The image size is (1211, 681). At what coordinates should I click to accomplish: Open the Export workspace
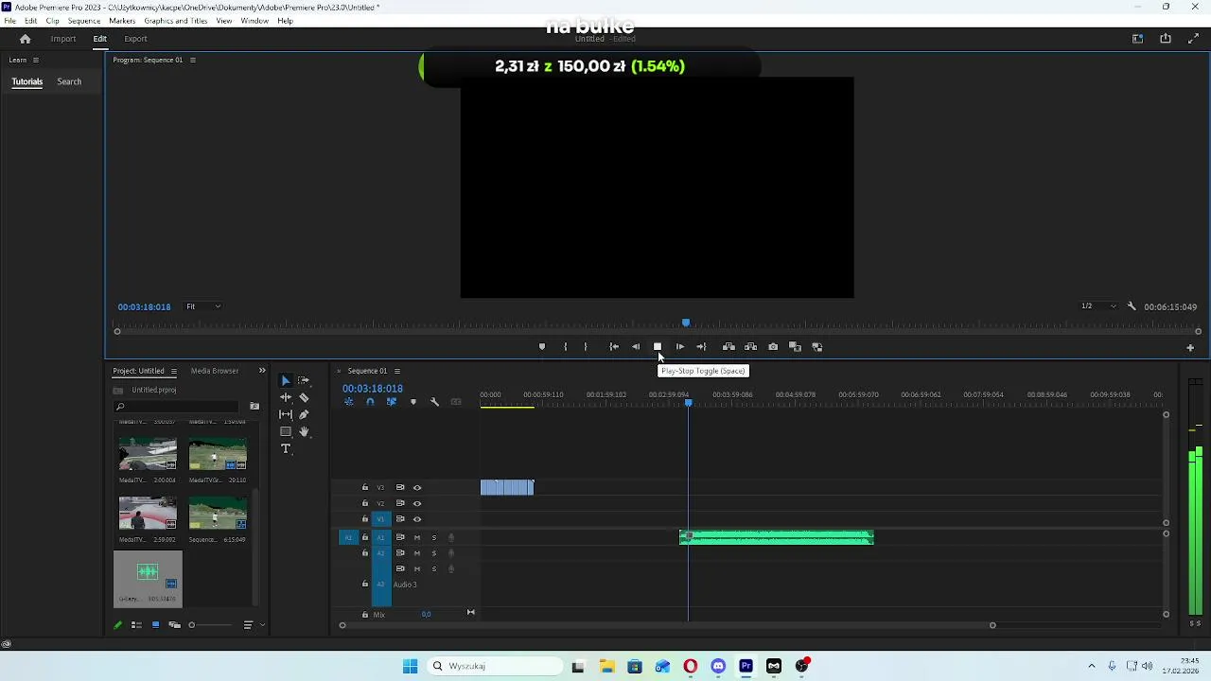pyautogui.click(x=135, y=39)
